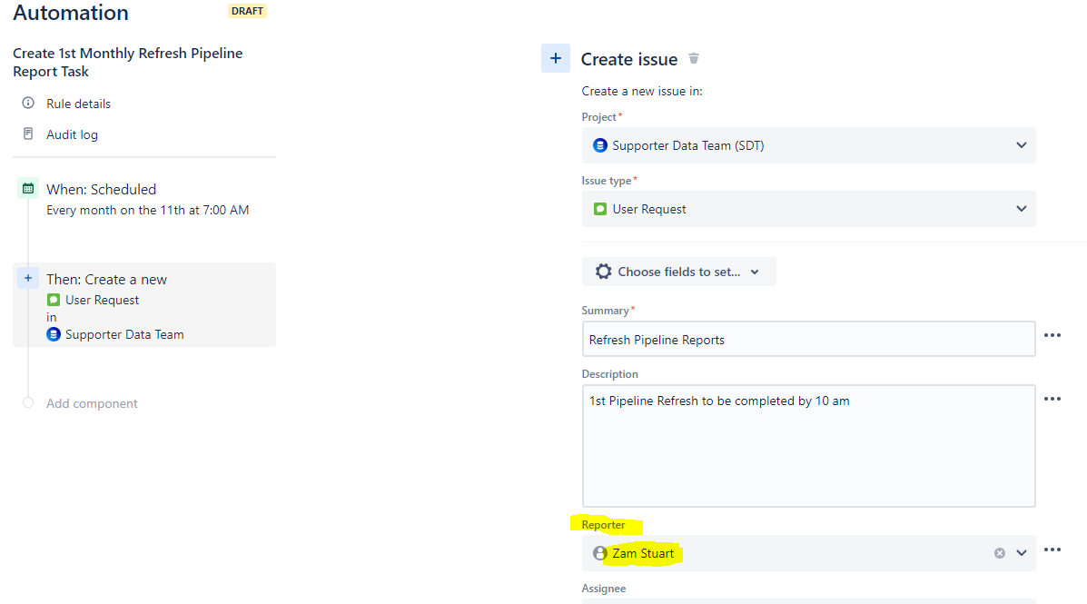Image resolution: width=1087 pixels, height=604 pixels.
Task: Expand Project field chevron arrow
Action: tap(1021, 145)
